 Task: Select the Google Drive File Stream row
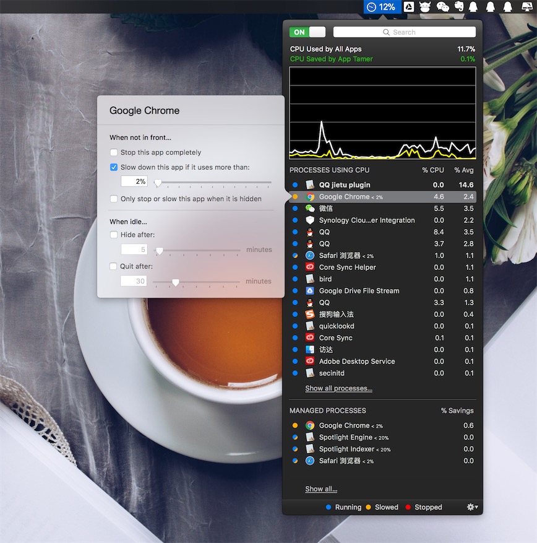(x=382, y=290)
